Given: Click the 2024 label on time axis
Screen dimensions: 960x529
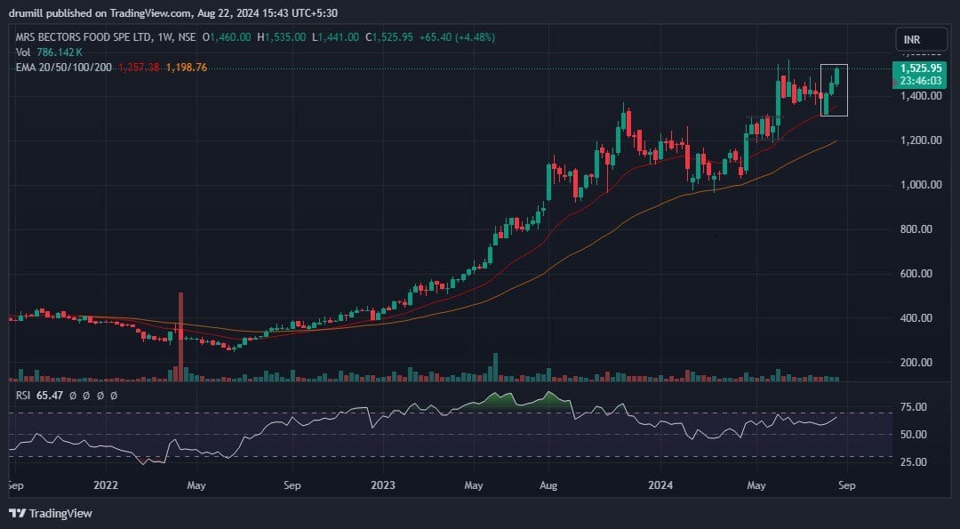Looking at the screenshot, I should click(660, 485).
